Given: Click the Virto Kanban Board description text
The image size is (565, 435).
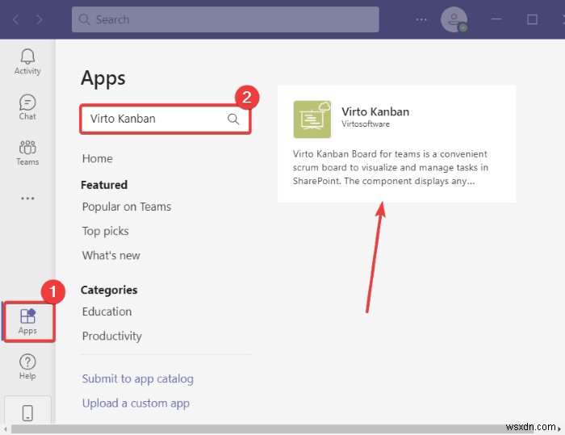Looking at the screenshot, I should tap(390, 168).
